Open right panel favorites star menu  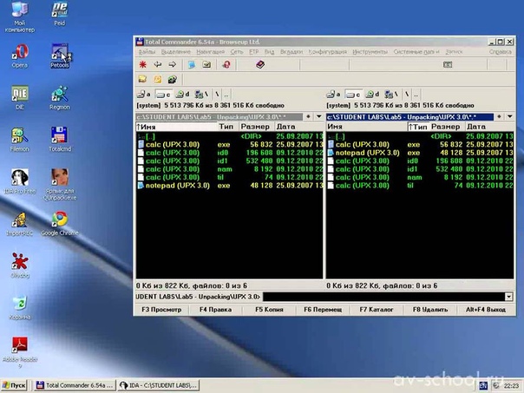tap(499, 116)
